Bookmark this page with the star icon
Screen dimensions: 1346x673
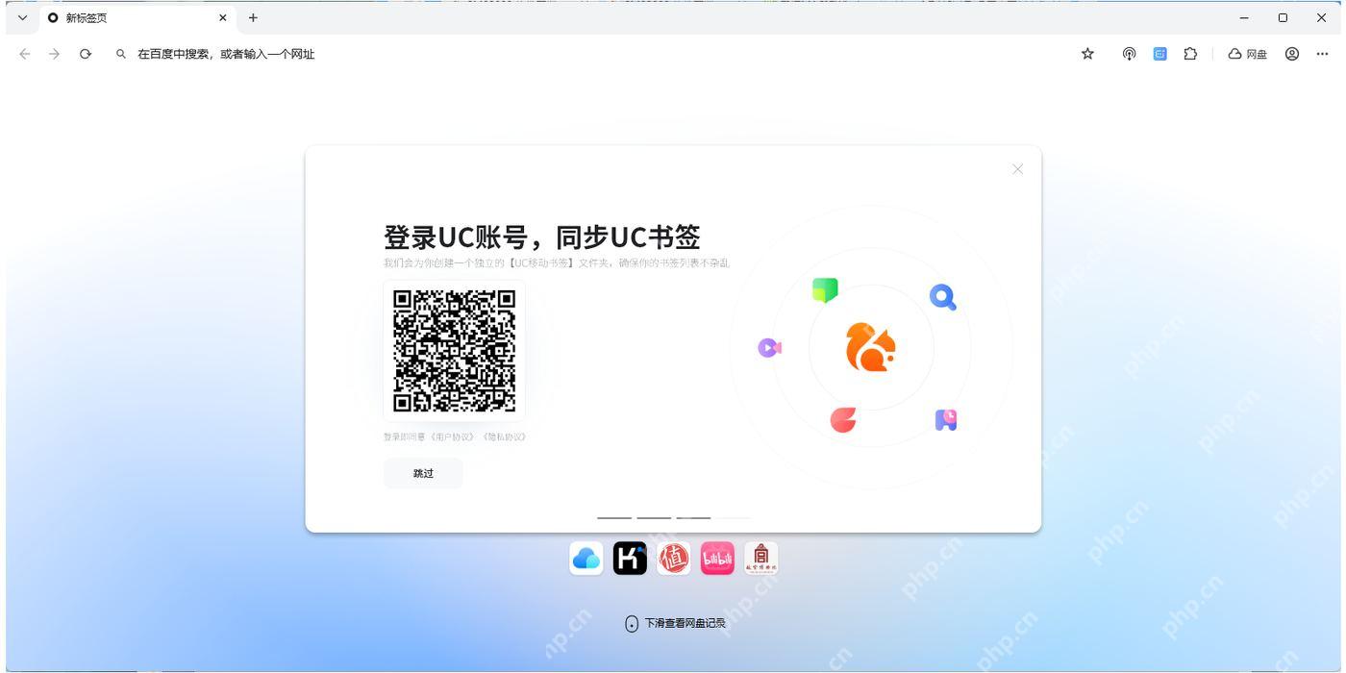1087,54
